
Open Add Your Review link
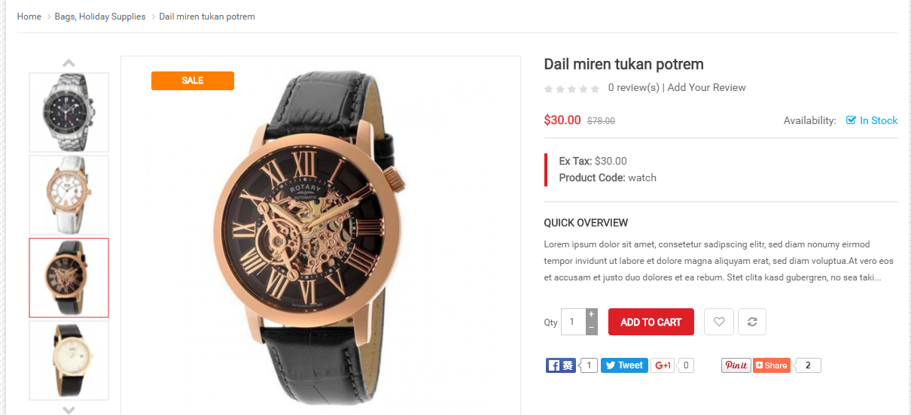[x=706, y=87]
